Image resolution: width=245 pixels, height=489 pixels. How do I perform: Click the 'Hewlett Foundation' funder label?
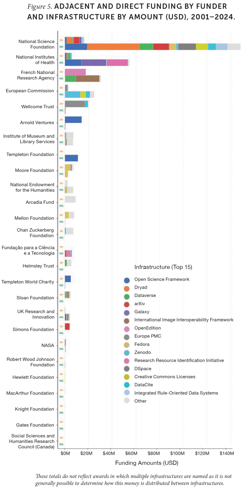coord(33,377)
